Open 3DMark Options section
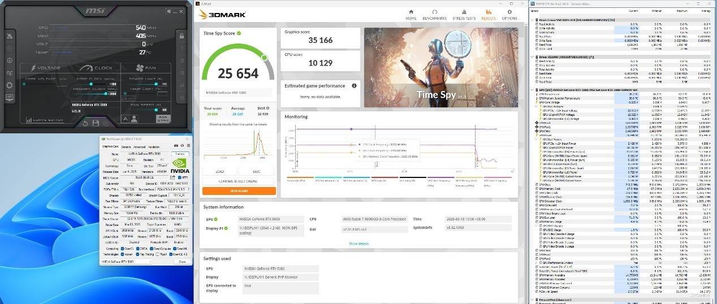 point(509,14)
